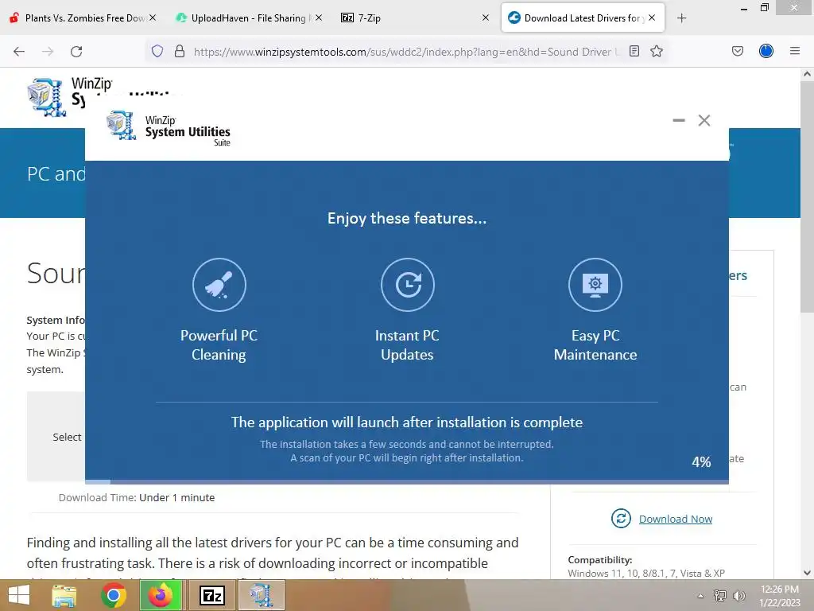Toggle reader view in the address bar
Image resolution: width=814 pixels, height=611 pixels.
click(x=634, y=51)
